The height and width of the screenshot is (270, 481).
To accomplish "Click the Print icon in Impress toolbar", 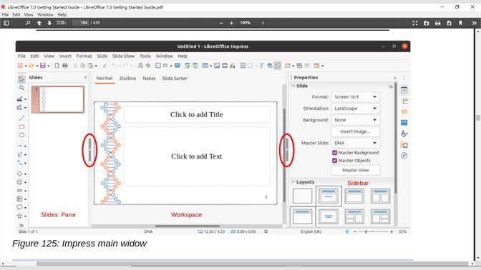I will click(64, 66).
